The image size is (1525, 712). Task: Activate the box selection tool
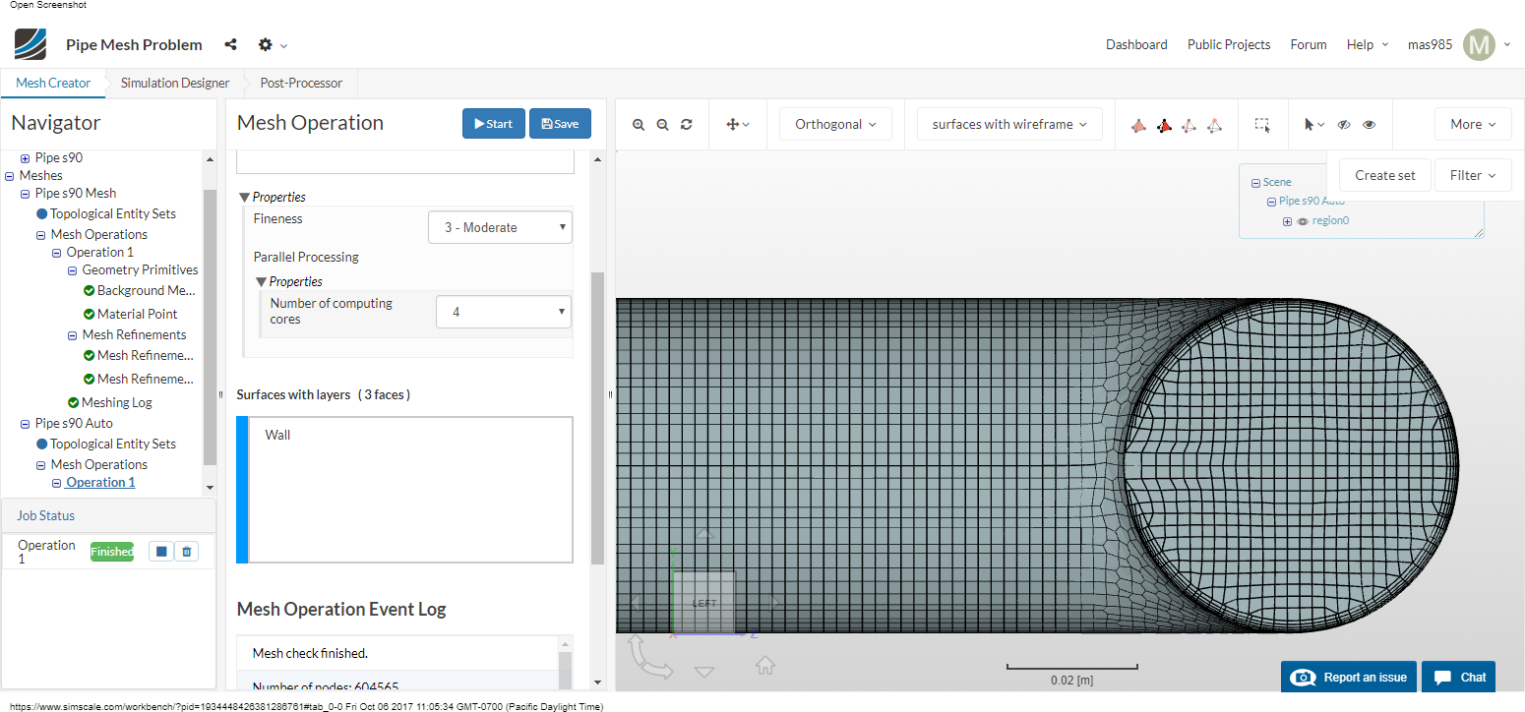coord(1261,125)
